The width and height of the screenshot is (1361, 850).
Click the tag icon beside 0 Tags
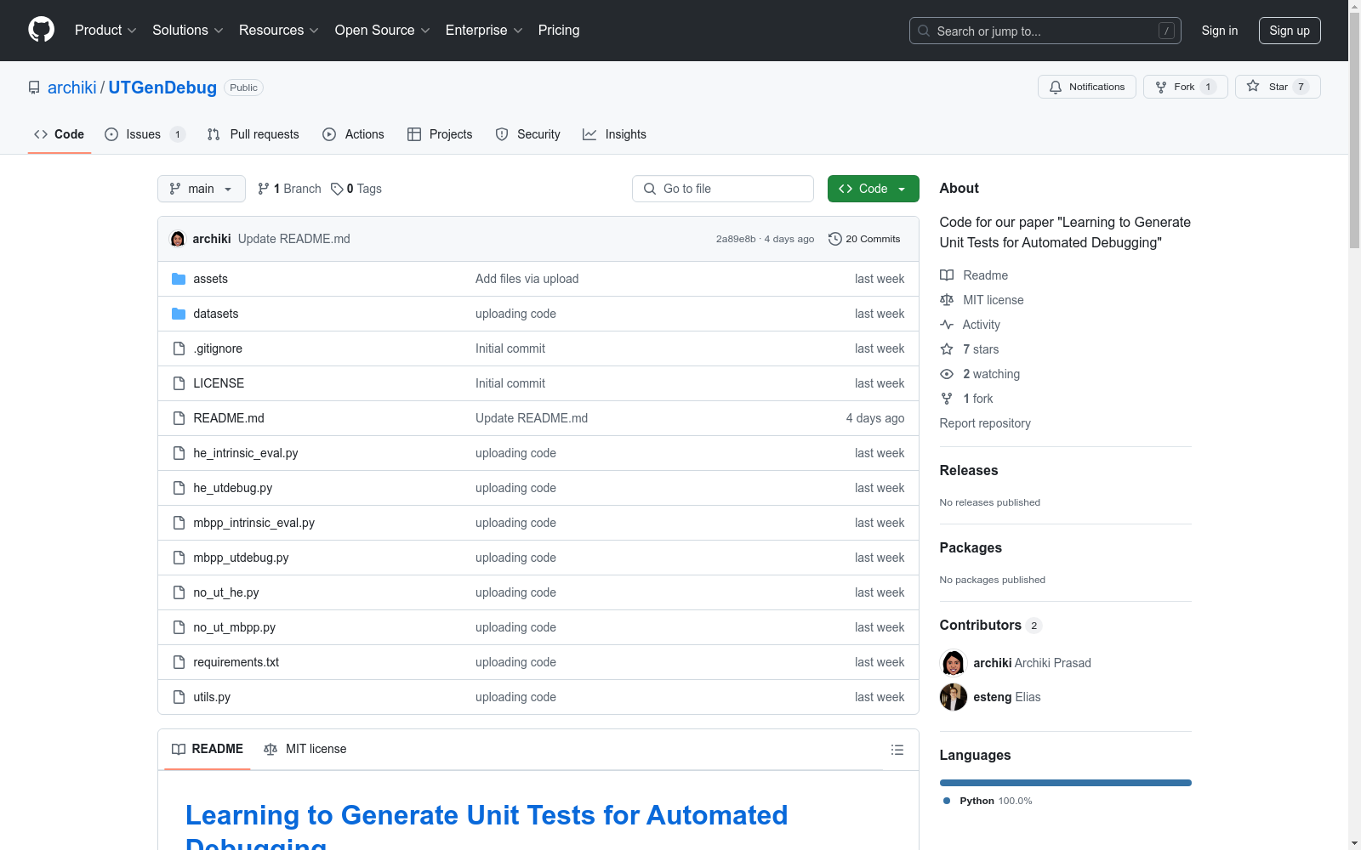coord(337,189)
